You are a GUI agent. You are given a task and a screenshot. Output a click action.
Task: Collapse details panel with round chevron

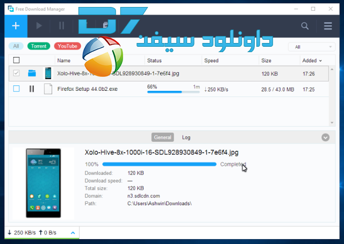tap(325, 138)
